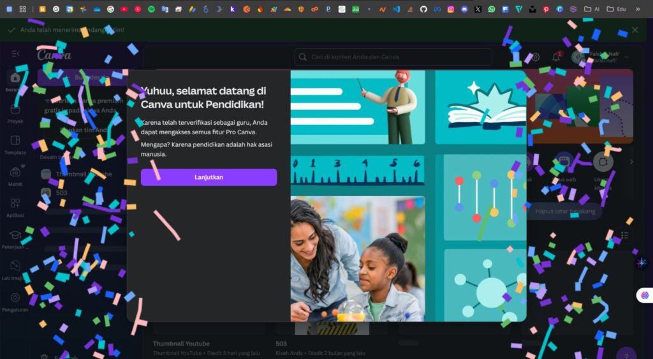The height and width of the screenshot is (359, 653).
Task: Open Thumbnail Youtube design card title
Action: tap(181, 344)
